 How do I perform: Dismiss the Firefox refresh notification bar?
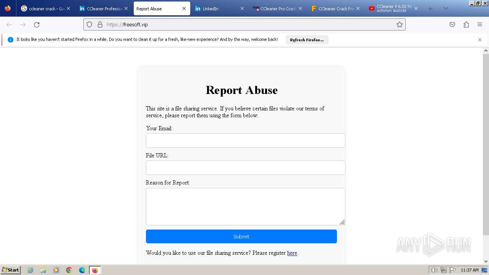point(480,40)
